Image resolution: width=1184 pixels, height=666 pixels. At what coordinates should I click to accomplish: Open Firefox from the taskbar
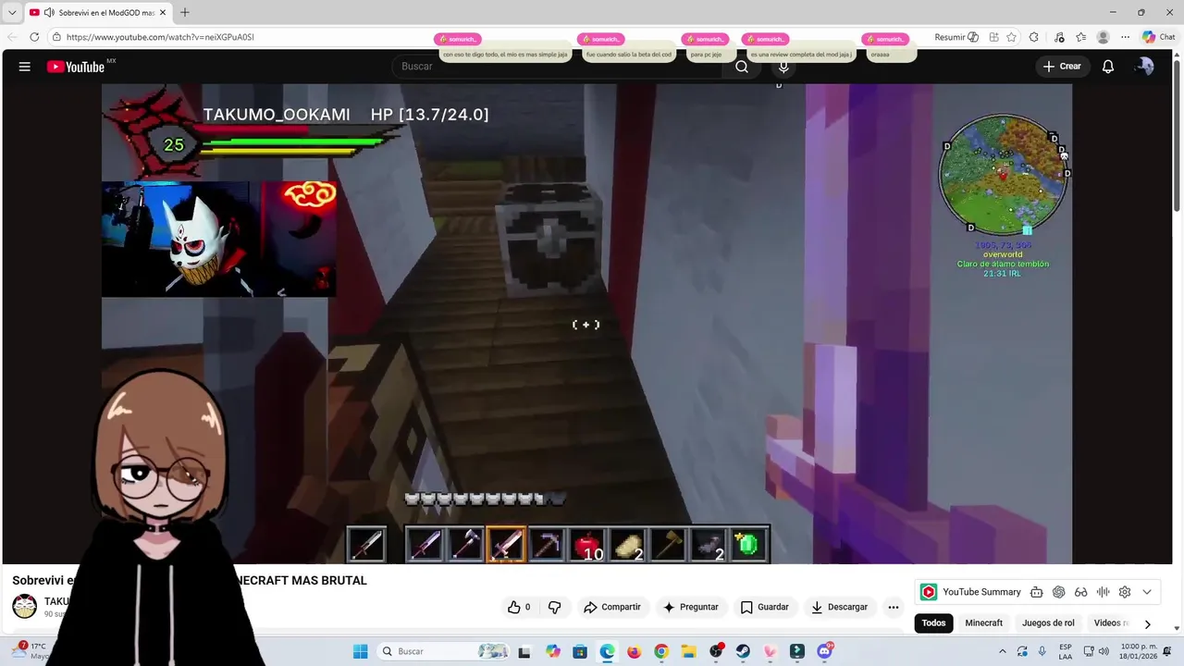click(x=634, y=651)
